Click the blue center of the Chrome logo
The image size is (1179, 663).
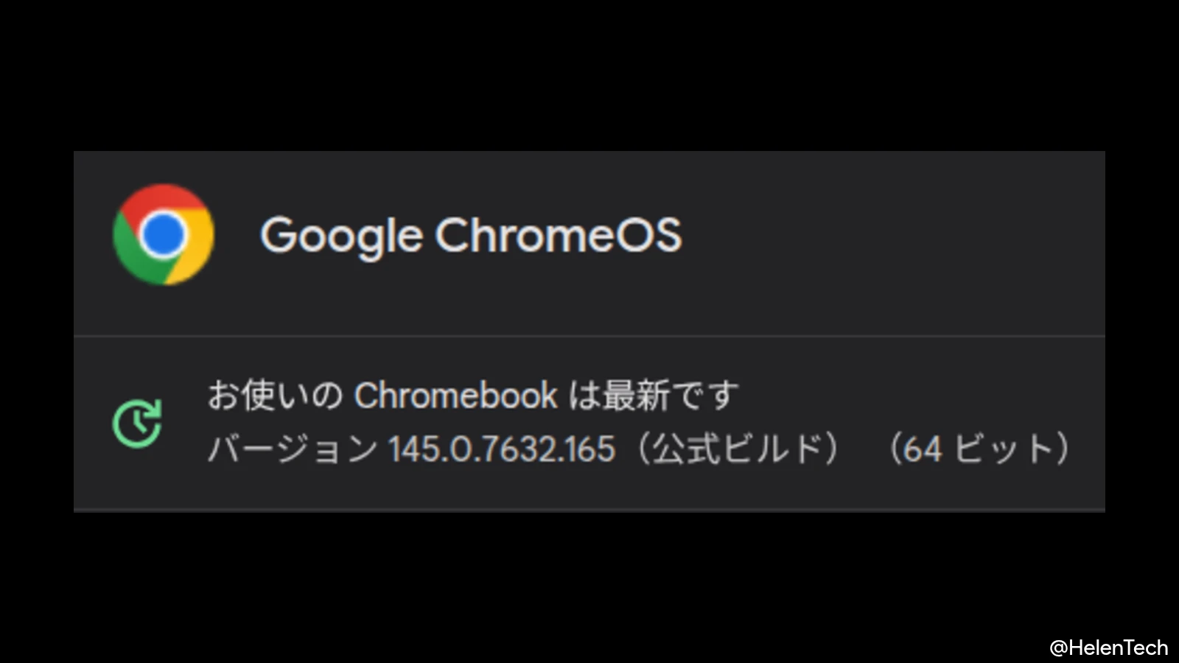point(164,234)
